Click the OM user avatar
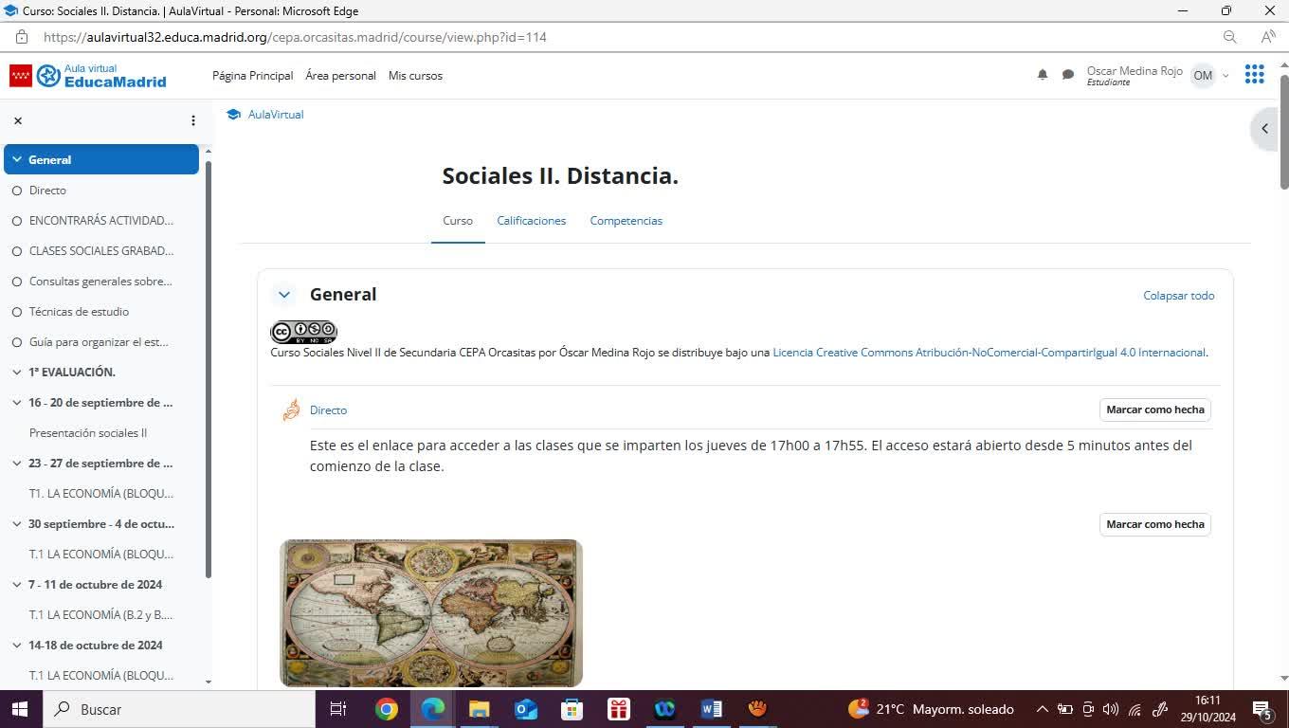The height and width of the screenshot is (728, 1289). (x=1203, y=75)
